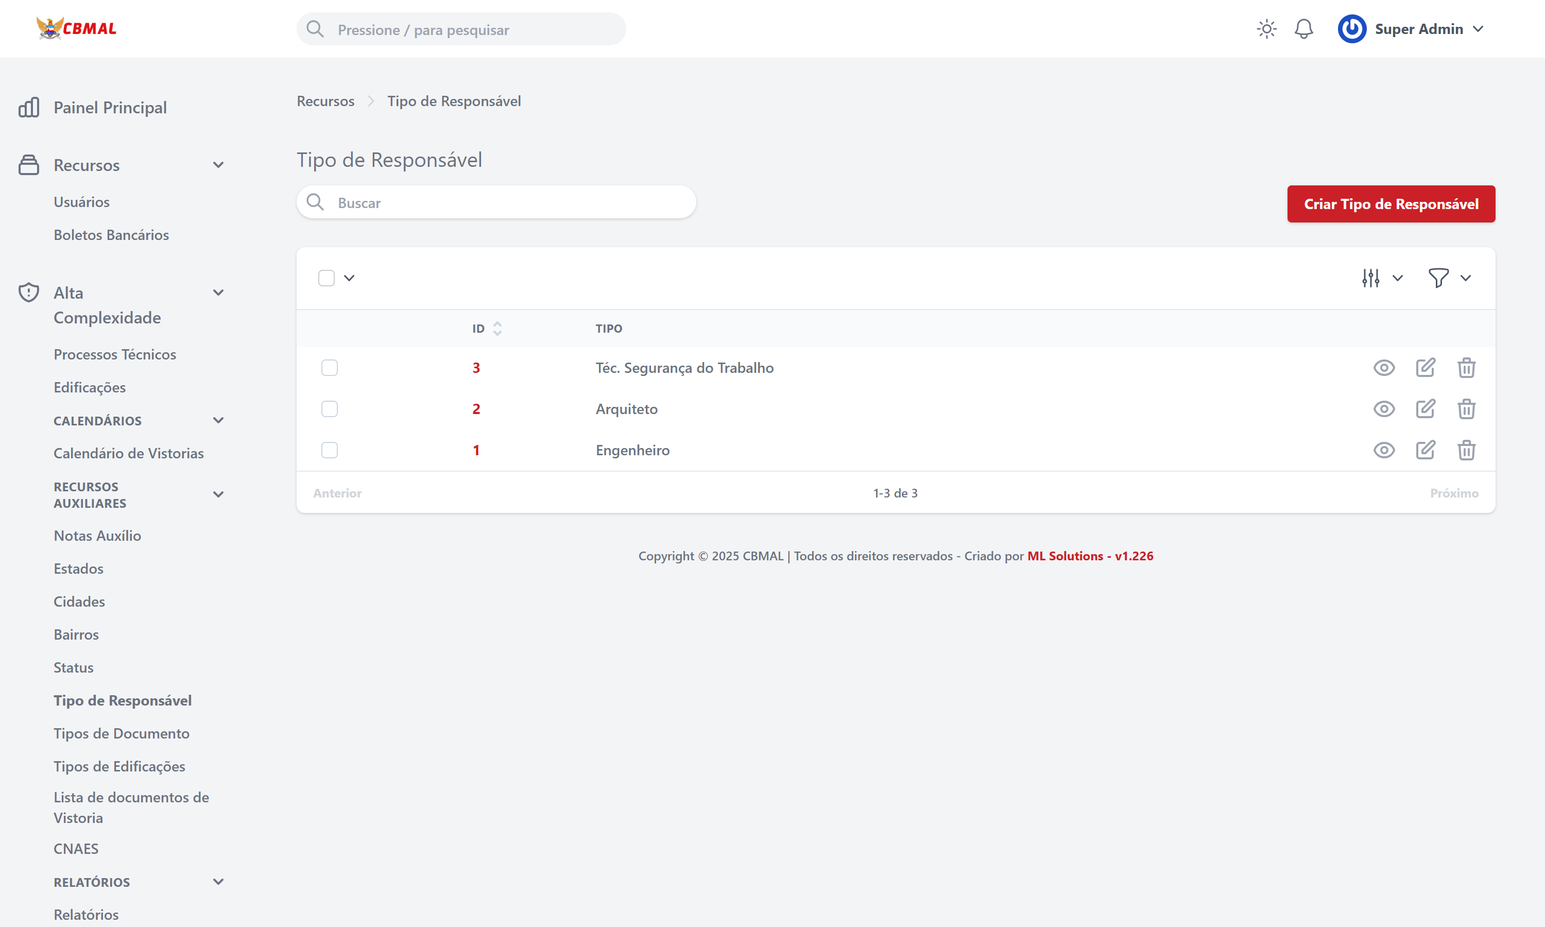This screenshot has height=927, width=1545.
Task: Open the ML Solutions footer link
Action: (x=1090, y=556)
